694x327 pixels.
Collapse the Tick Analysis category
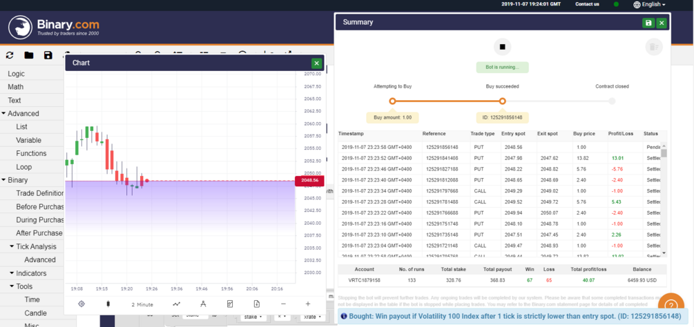(12, 246)
